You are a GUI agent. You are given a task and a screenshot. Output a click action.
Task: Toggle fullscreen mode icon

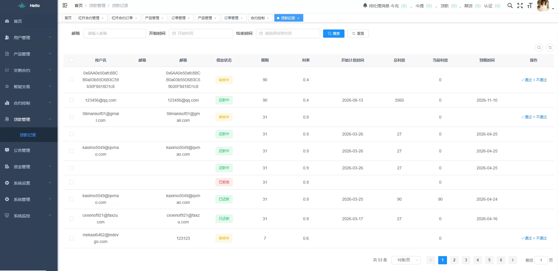(520, 5)
